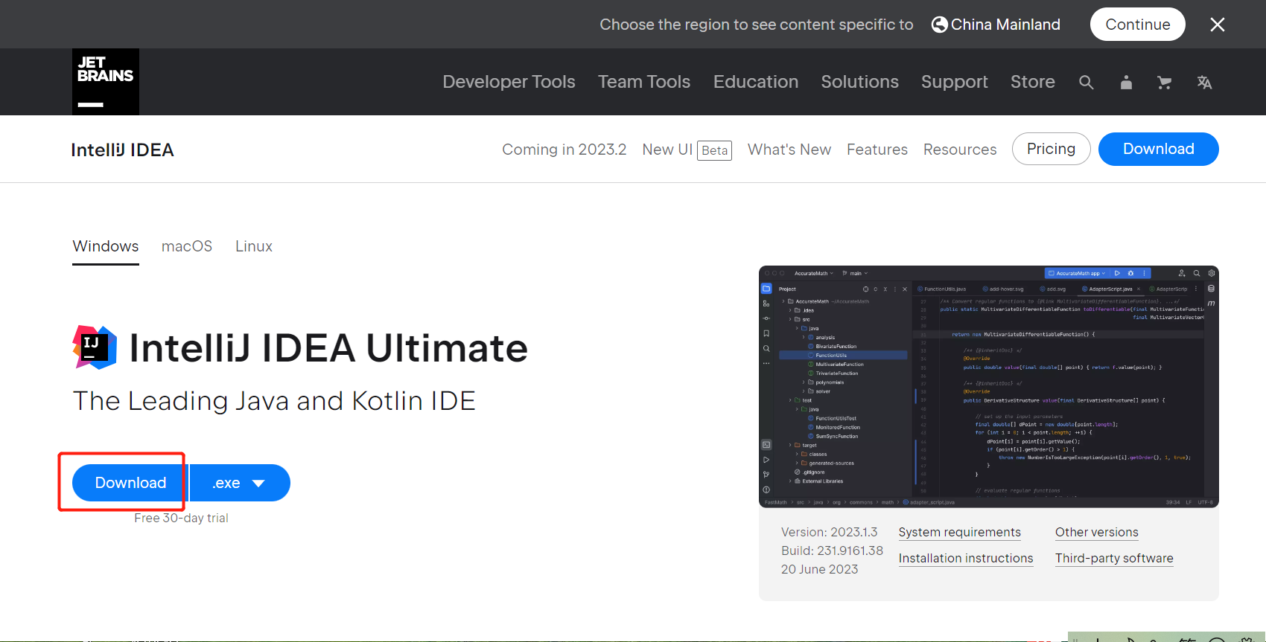Screen dimensions: 1266x642
Task: Open the account profile icon
Action: coord(1126,83)
